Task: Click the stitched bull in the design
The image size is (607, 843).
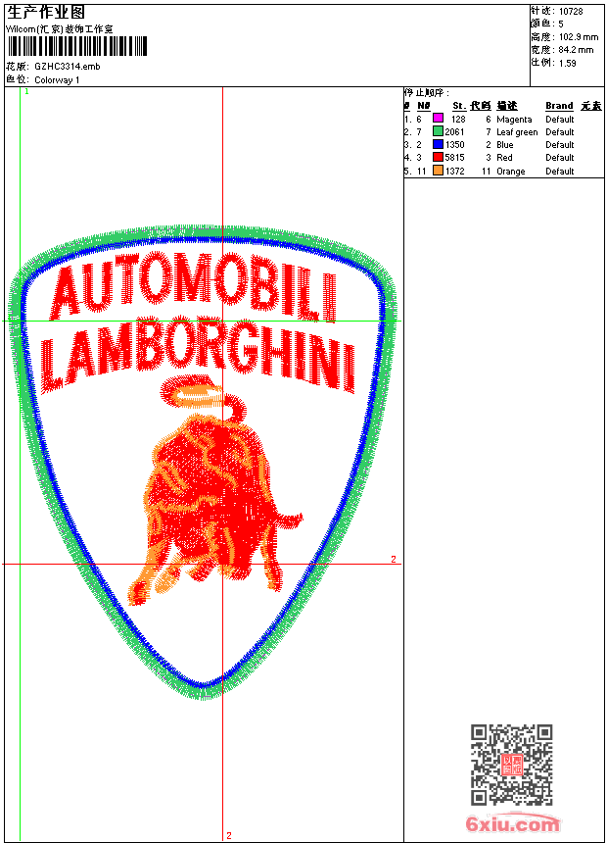Action: 214,489
